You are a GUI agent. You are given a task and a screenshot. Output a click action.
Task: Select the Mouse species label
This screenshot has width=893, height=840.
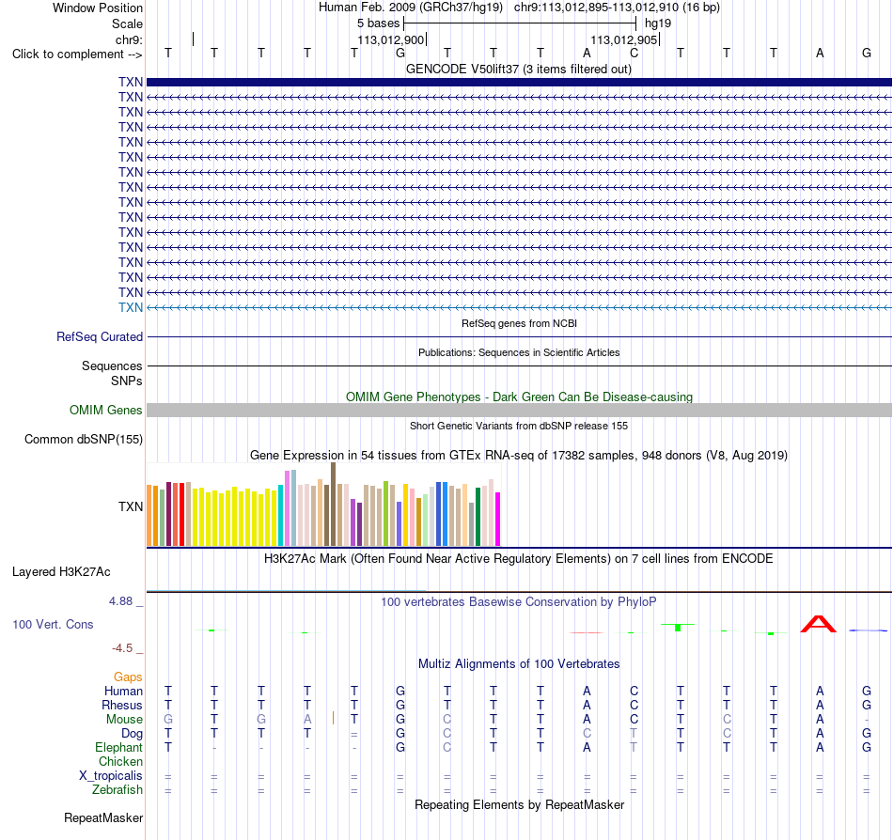coord(124,720)
